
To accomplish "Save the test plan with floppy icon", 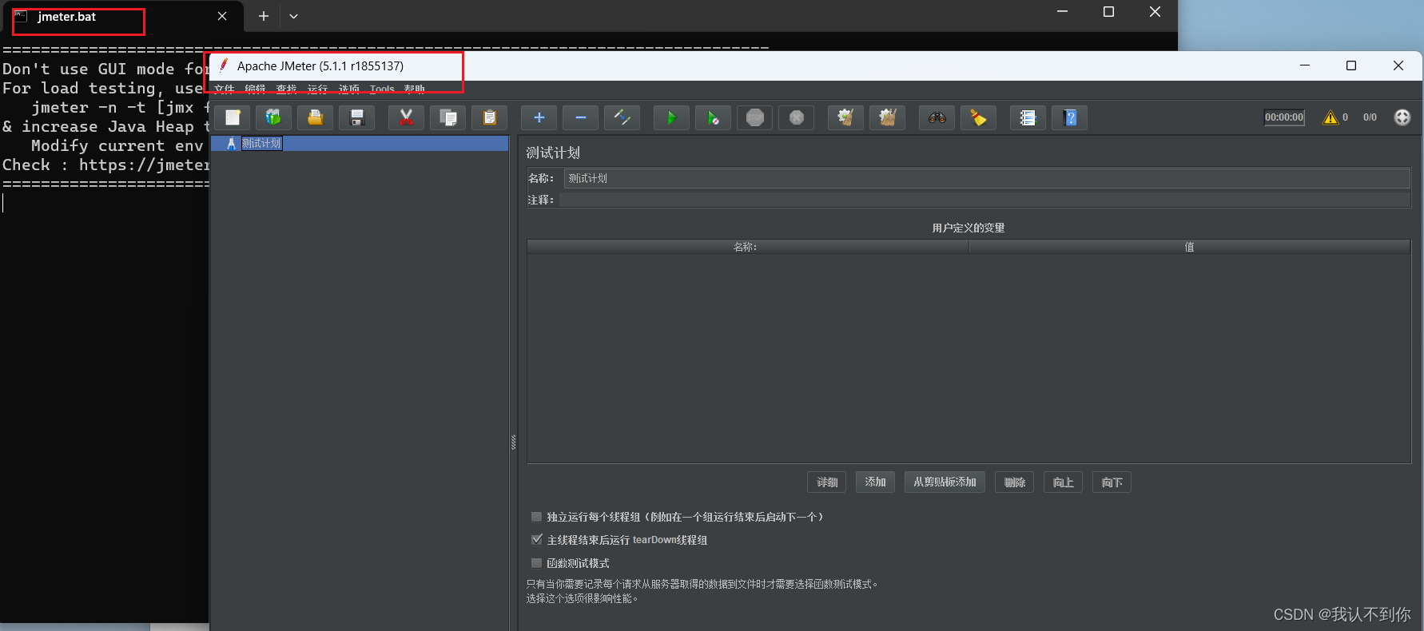I will click(x=357, y=118).
